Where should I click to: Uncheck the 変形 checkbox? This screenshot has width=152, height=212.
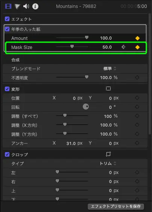point(7,89)
